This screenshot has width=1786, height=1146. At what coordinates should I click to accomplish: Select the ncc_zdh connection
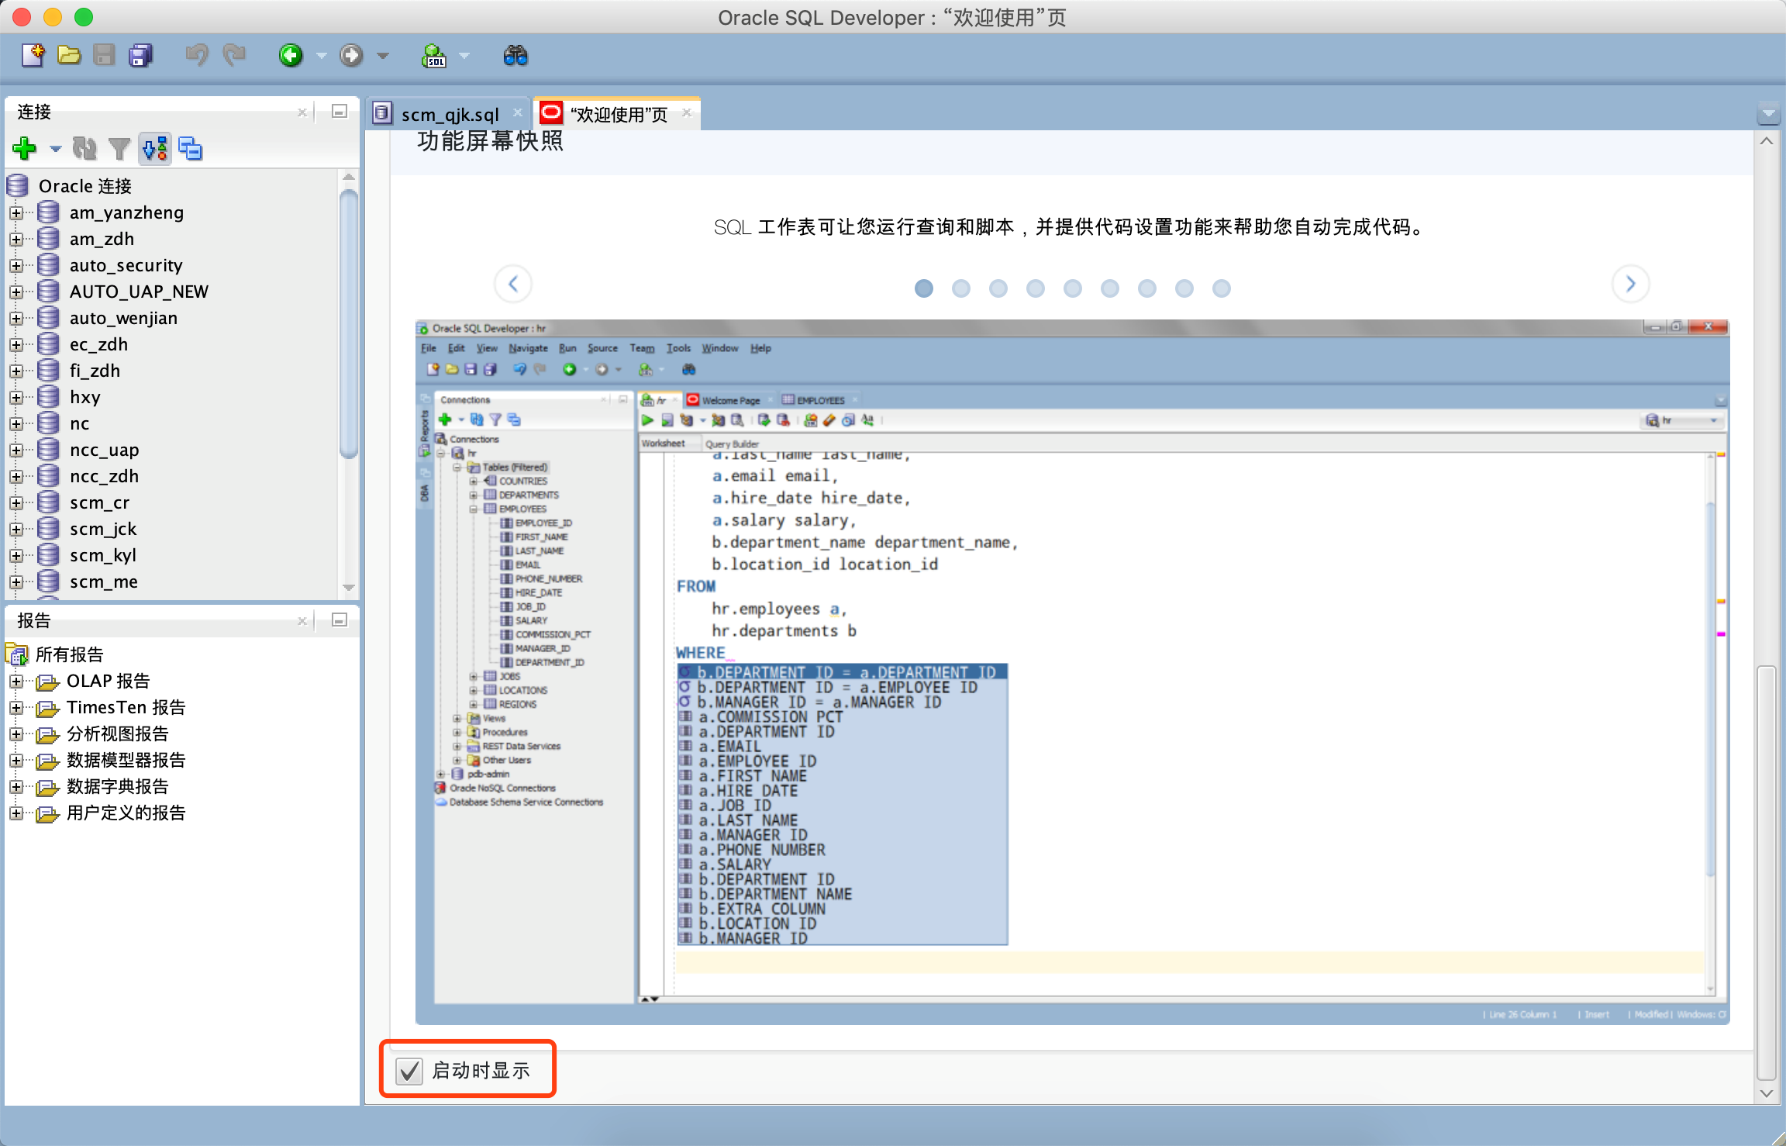pos(104,476)
